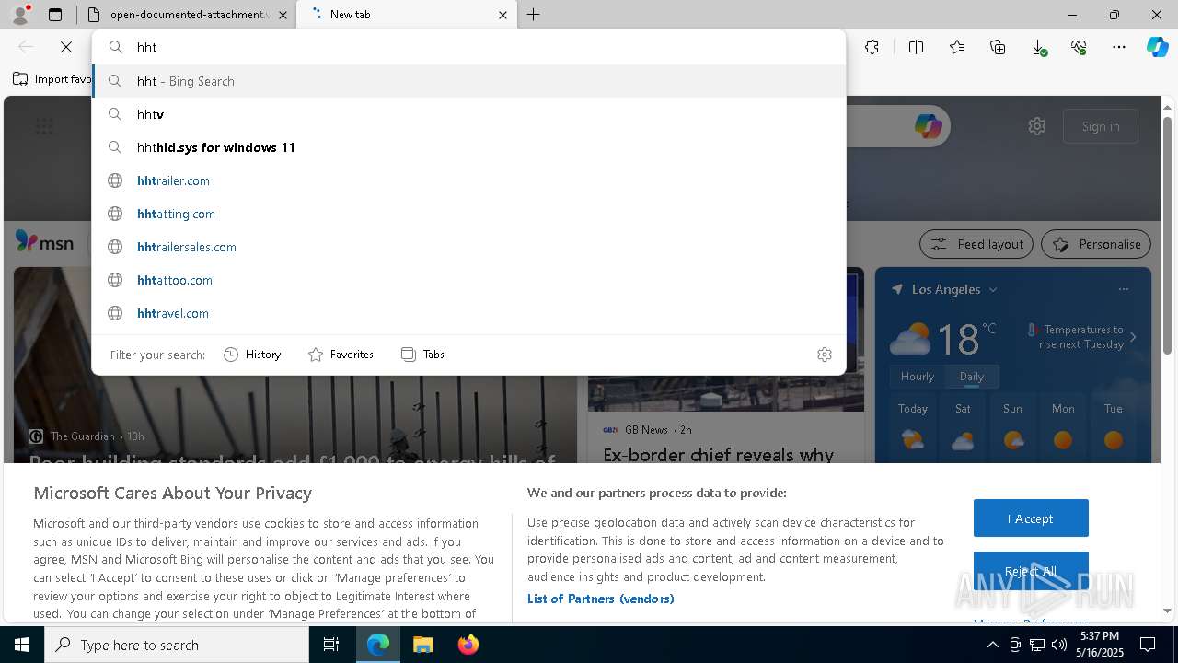Open Browser essentials heart icon
Image resolution: width=1178 pixels, height=663 pixels.
(1079, 47)
